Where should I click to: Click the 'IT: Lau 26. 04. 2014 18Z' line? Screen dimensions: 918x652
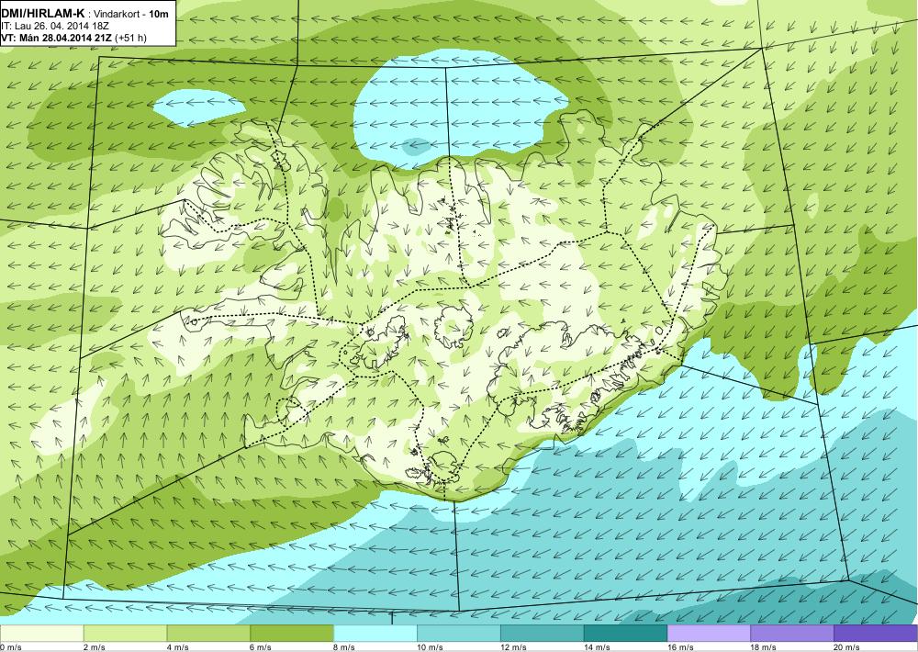[x=55, y=27]
